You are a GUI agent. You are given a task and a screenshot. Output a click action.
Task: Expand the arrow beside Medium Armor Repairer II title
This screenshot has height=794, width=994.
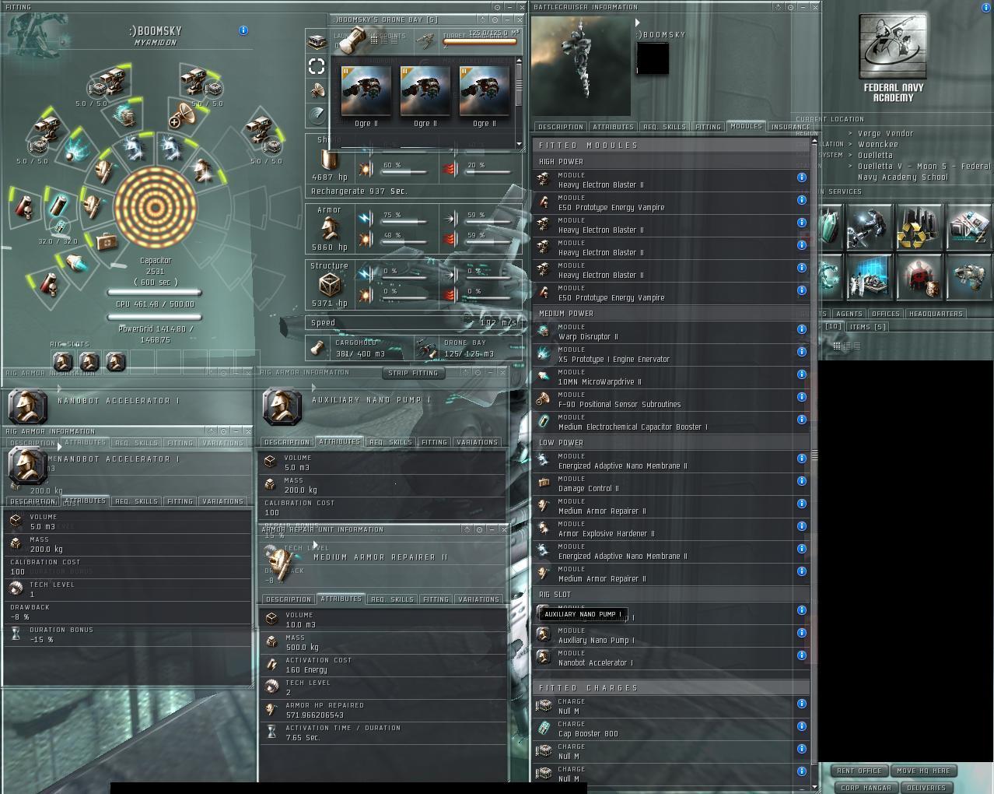point(315,544)
